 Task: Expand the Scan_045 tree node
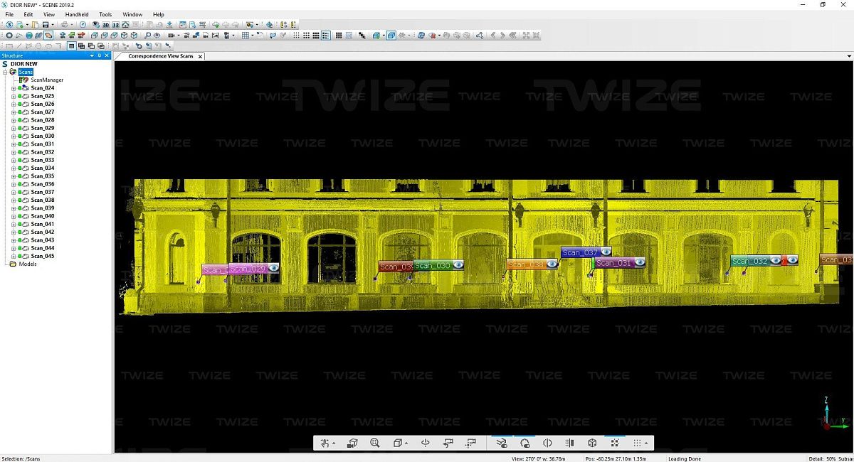[x=14, y=257]
